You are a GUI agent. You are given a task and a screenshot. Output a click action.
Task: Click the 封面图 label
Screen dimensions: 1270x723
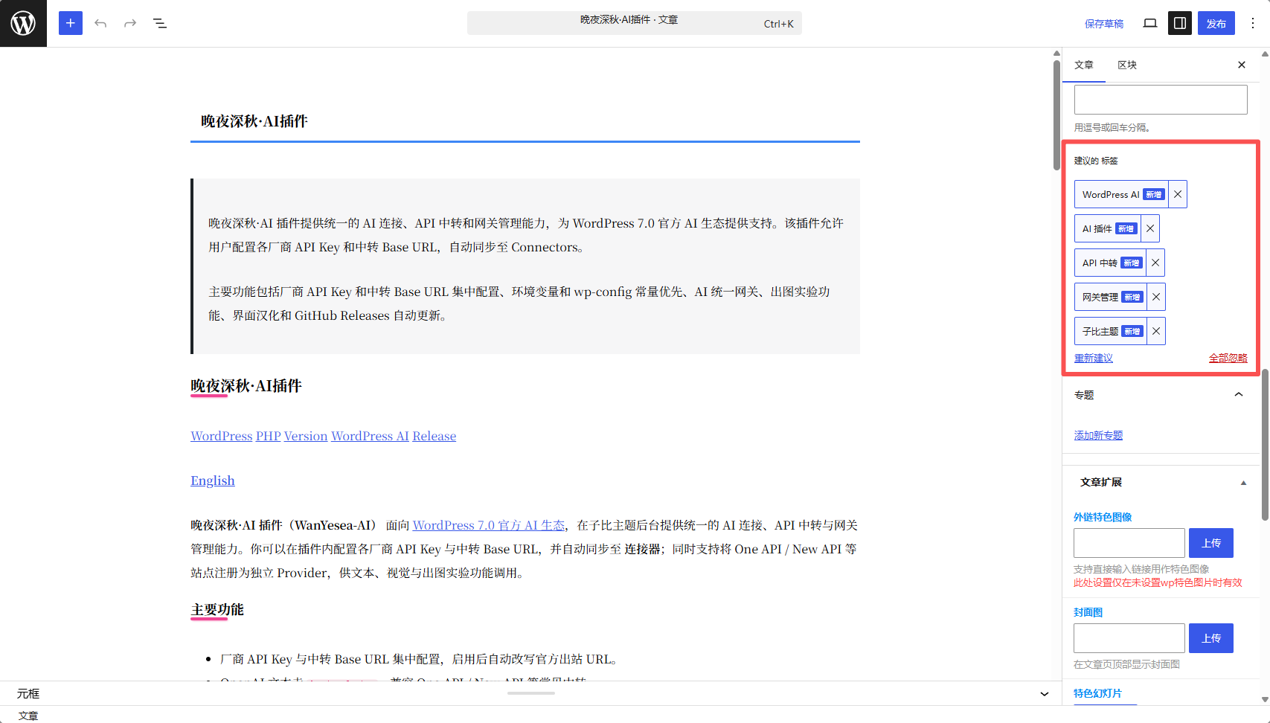1088,612
